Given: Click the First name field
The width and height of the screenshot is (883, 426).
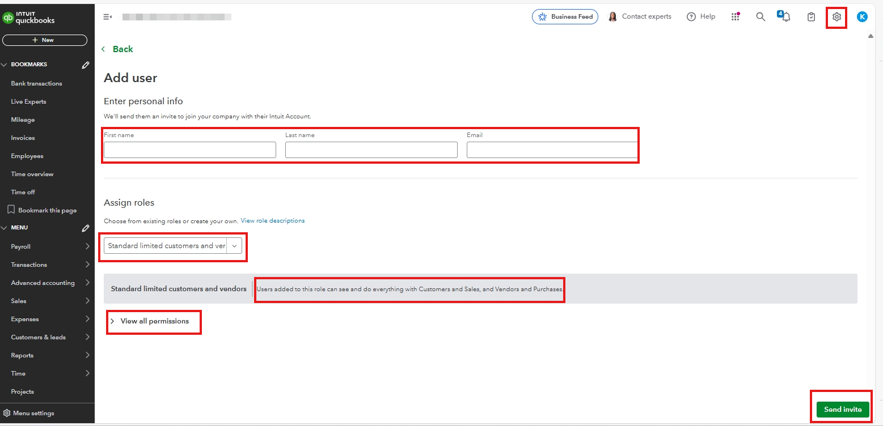Looking at the screenshot, I should pyautogui.click(x=189, y=150).
